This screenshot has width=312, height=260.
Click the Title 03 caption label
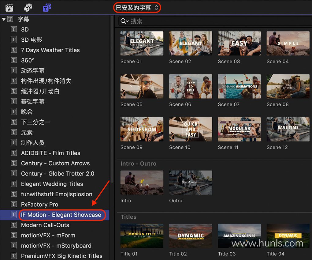pos(227,254)
